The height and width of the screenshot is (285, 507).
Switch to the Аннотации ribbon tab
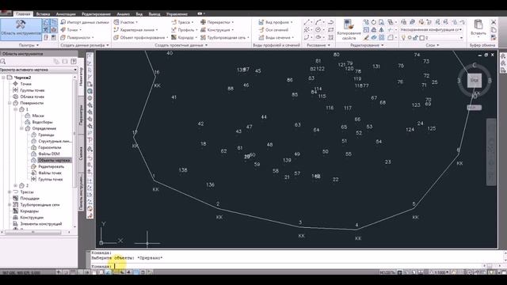(66, 14)
